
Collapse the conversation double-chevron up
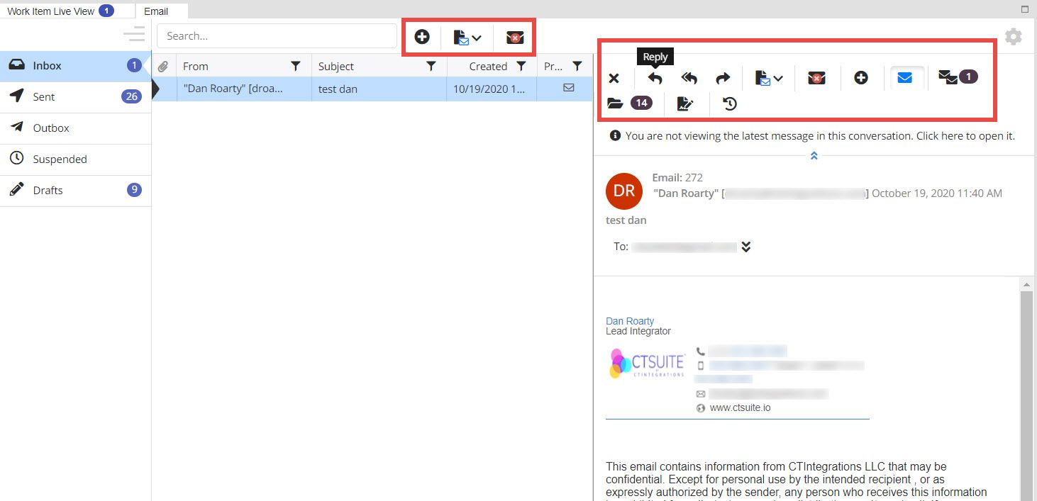tap(814, 156)
